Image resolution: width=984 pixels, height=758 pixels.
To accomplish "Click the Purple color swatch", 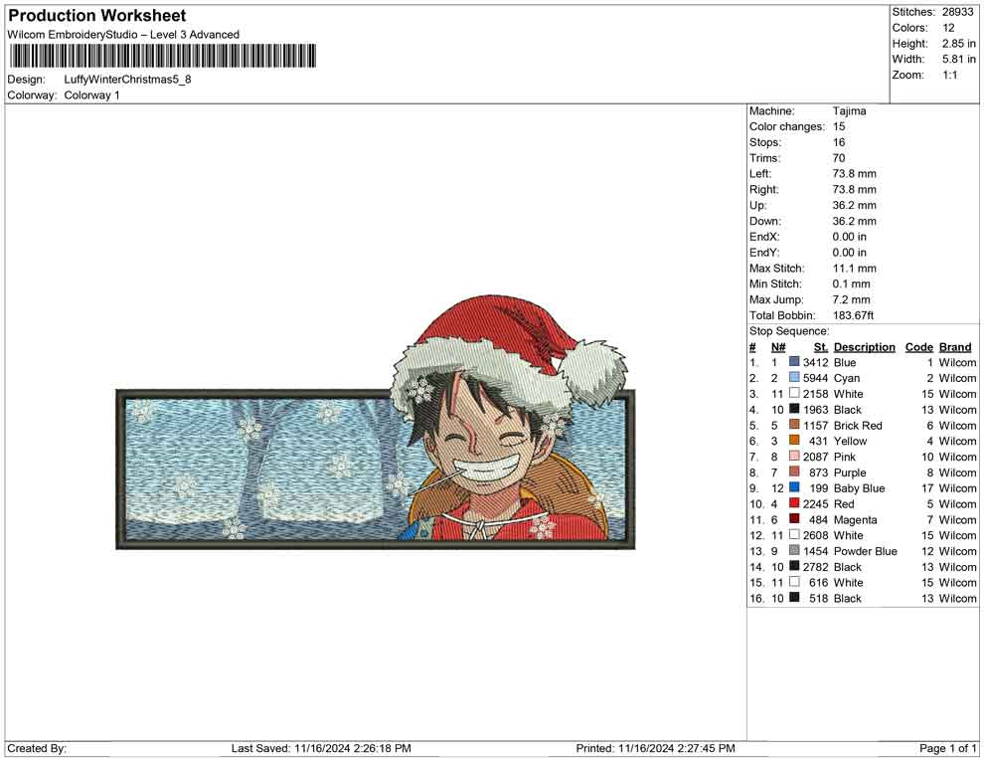I will 794,472.
